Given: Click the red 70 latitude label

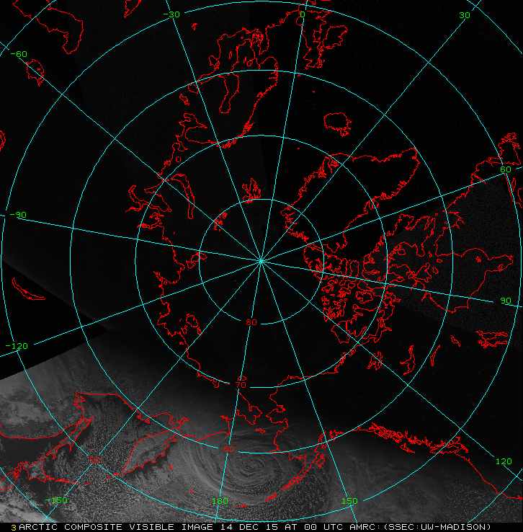Looking at the screenshot, I should point(241,385).
